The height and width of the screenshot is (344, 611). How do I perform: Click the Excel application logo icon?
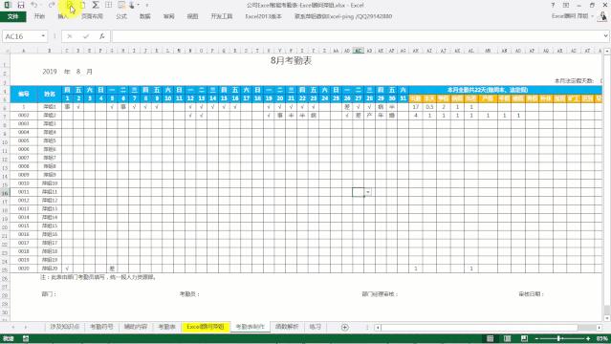pyautogui.click(x=8, y=5)
